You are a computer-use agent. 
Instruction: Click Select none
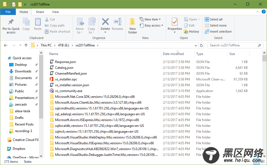click(216, 25)
